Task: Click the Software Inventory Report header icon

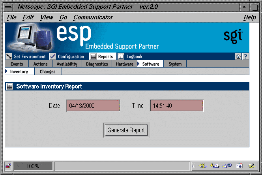Action: coord(9,87)
